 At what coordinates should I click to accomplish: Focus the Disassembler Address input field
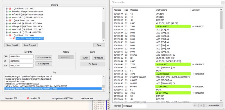tap(135, 106)
